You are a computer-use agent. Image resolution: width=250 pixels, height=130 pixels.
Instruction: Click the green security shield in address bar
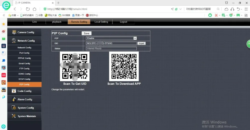45,9
